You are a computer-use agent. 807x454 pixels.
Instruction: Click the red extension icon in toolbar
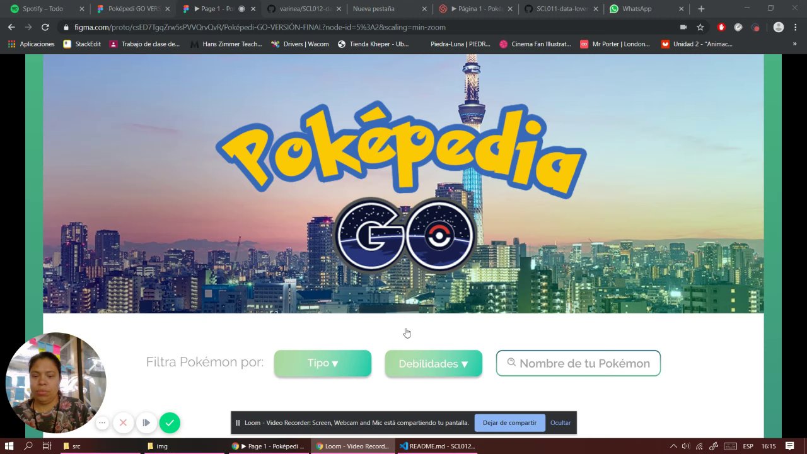722,27
